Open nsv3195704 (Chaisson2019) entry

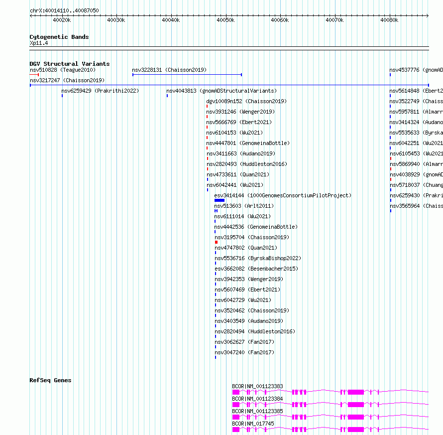[252, 237]
